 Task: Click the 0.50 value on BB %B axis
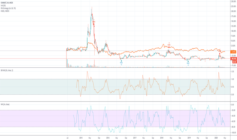click(x=232, y=87)
